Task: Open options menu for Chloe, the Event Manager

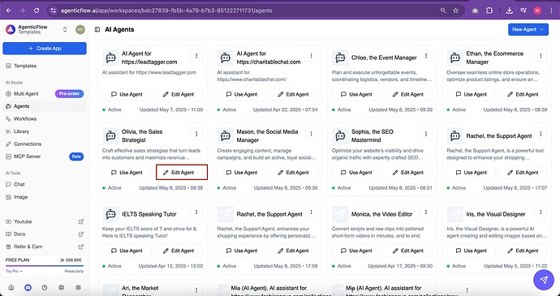Action: (426, 56)
